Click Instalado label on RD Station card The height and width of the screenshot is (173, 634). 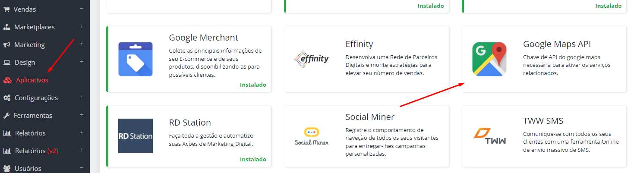(x=253, y=159)
